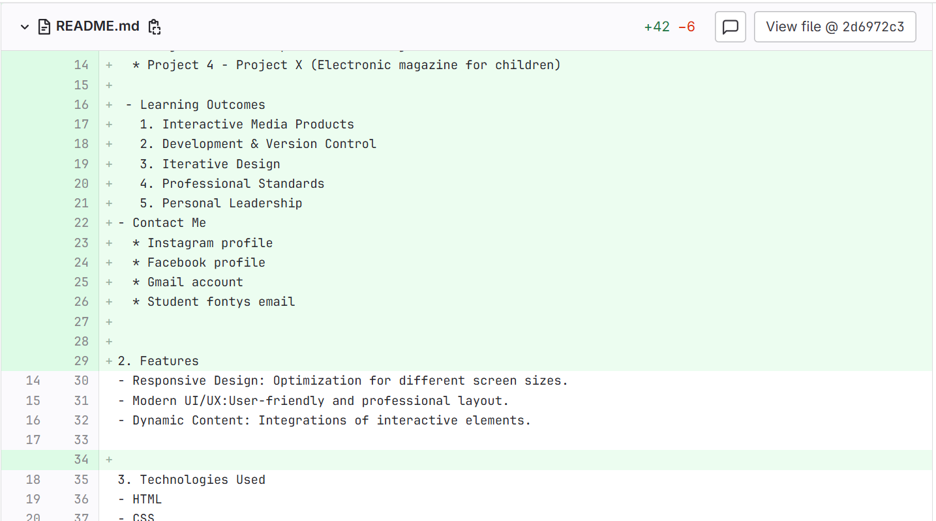Screen dimensions: 936x521
Task: Click the Student fontys email line text
Action: tap(220, 301)
